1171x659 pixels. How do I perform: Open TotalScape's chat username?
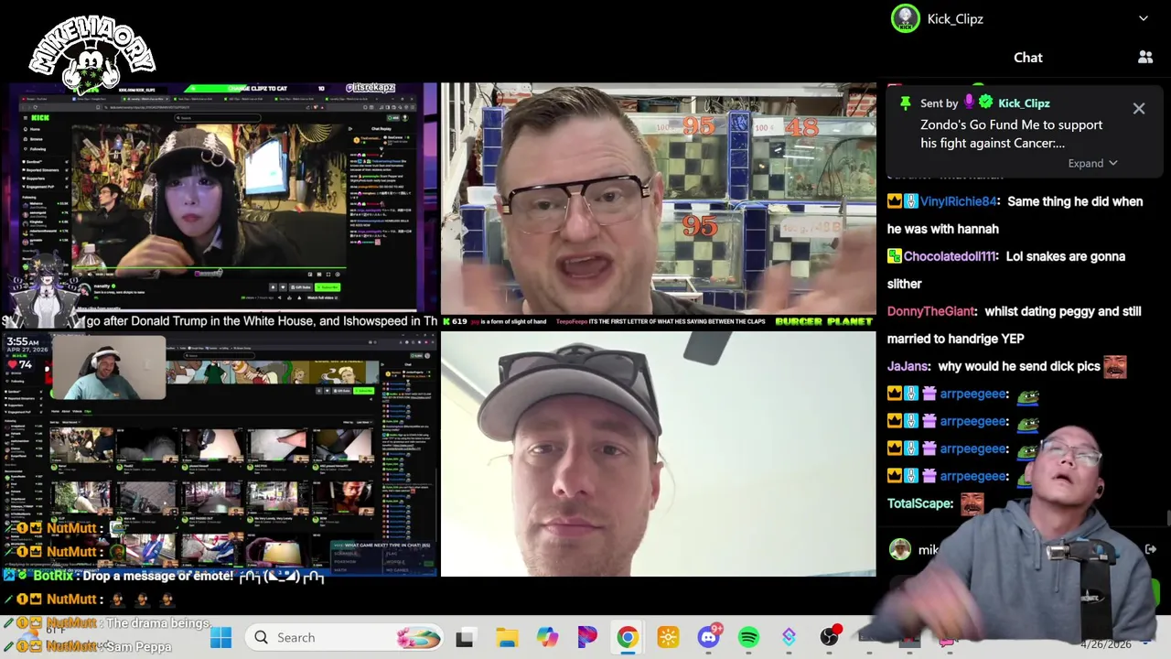(919, 503)
